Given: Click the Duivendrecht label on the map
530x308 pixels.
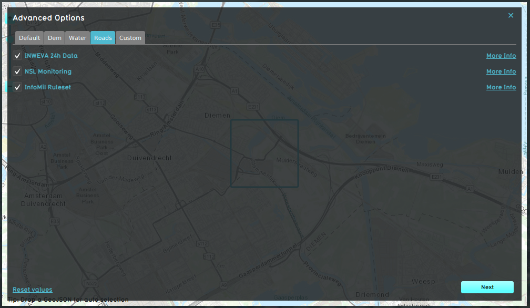Looking at the screenshot, I should 149,158.
